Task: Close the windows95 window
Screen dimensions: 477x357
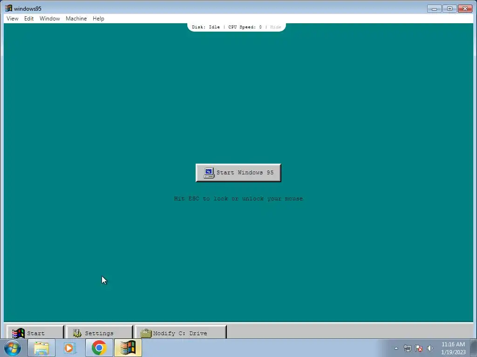Action: [x=465, y=9]
